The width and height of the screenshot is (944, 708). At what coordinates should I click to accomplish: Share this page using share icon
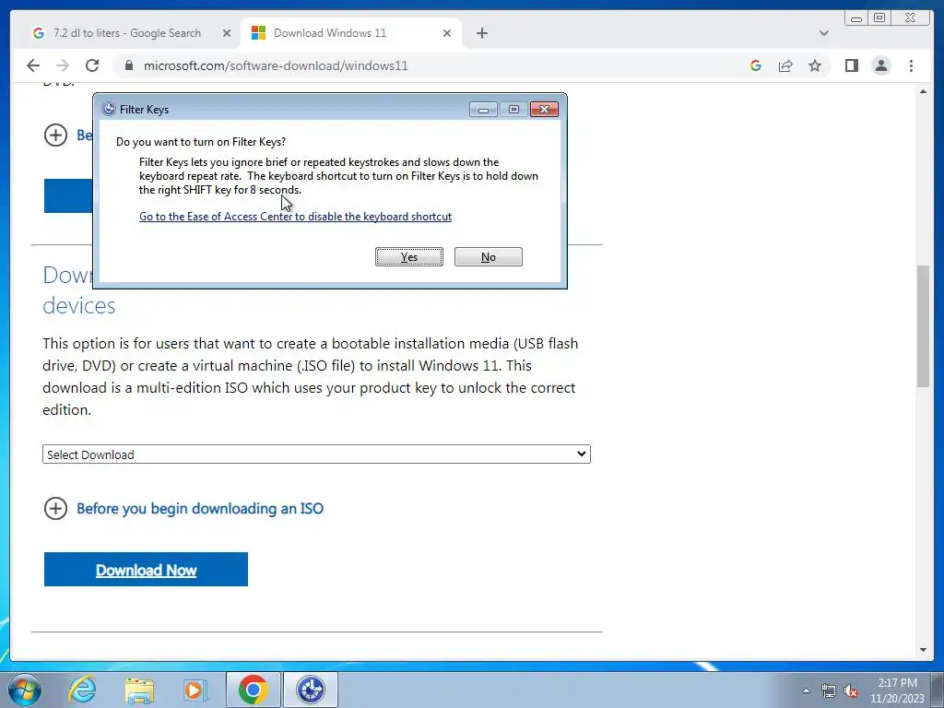coord(785,65)
